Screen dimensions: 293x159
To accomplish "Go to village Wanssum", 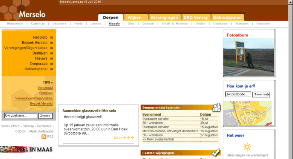I will pos(242,24).
